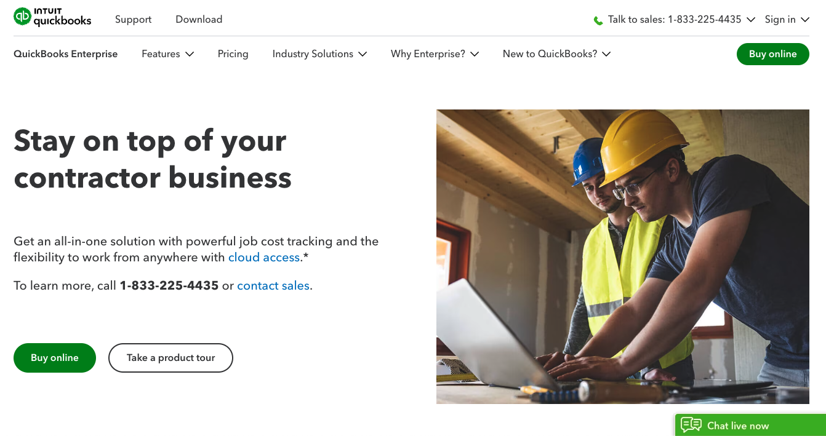
Task: Select the Support menu item
Action: coord(133,20)
